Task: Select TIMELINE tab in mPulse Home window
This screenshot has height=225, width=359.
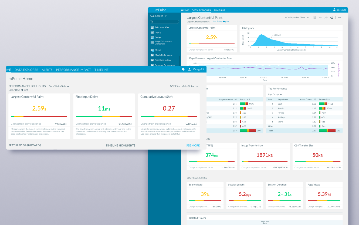Action: pos(101,70)
